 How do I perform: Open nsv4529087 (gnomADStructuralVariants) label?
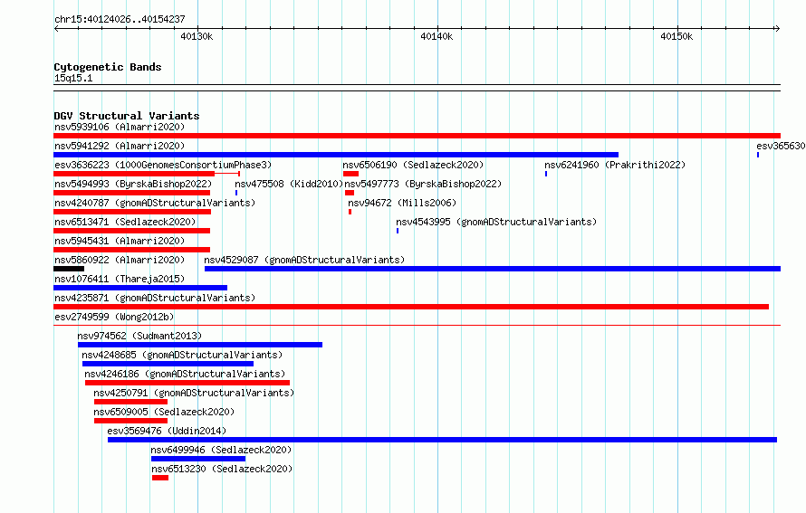point(304,260)
